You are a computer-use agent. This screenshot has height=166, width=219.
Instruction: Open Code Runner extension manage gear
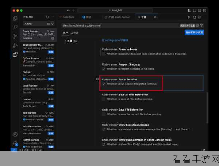point(53,38)
